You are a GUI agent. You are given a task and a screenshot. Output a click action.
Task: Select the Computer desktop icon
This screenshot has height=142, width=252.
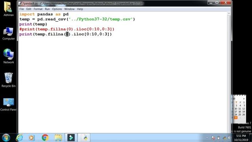9,34
